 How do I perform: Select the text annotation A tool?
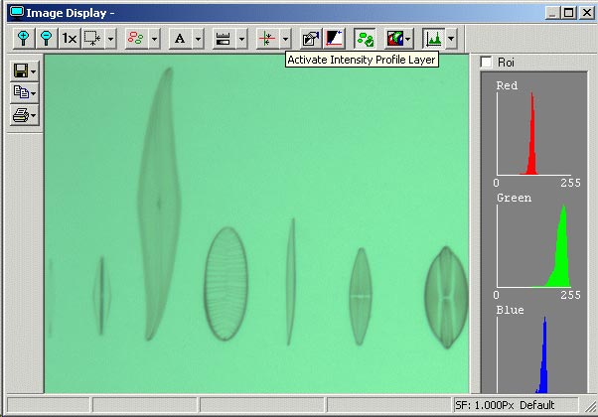[180, 39]
